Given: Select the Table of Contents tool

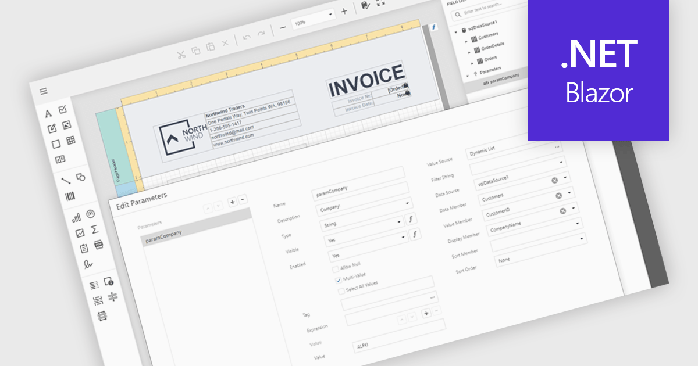Looking at the screenshot, I should (94, 285).
